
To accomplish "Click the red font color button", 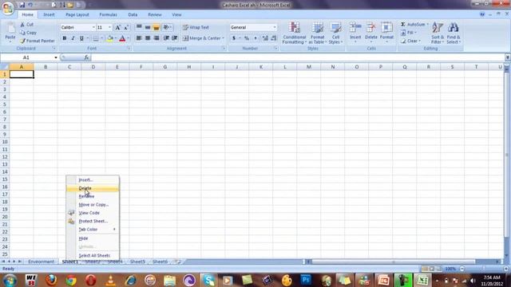I will pos(122,38).
